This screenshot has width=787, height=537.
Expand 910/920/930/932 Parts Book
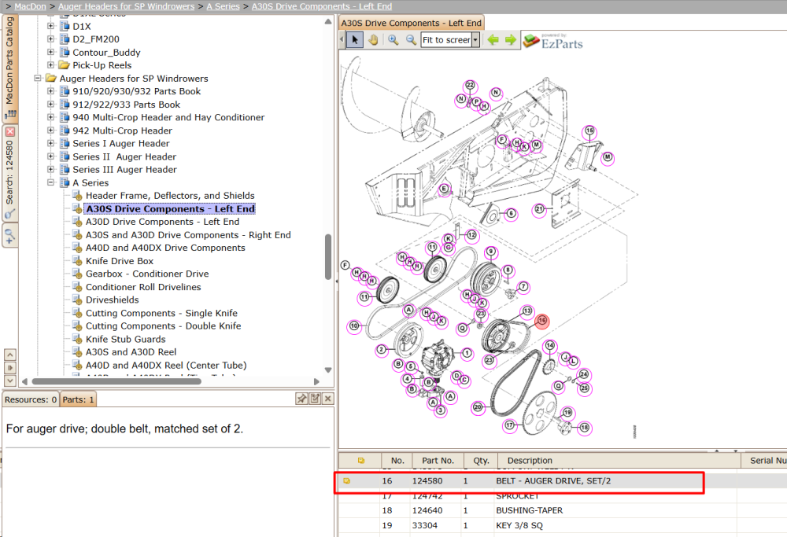point(50,90)
